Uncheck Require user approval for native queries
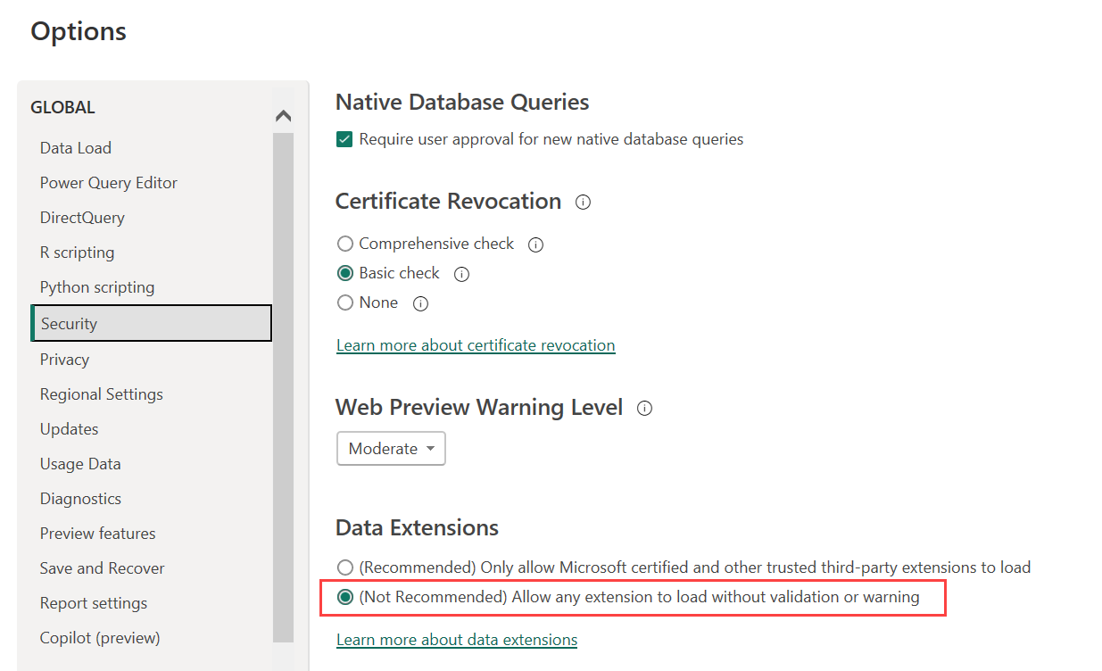The image size is (1102, 671). click(345, 139)
